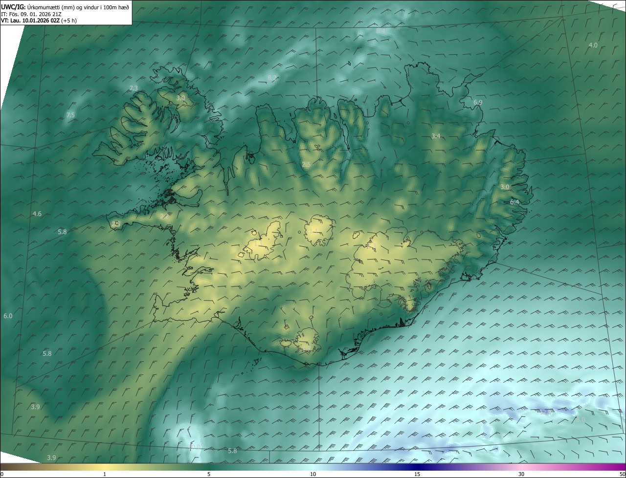
Task: Select the 4.6 value label on the map
Action: (x=37, y=214)
